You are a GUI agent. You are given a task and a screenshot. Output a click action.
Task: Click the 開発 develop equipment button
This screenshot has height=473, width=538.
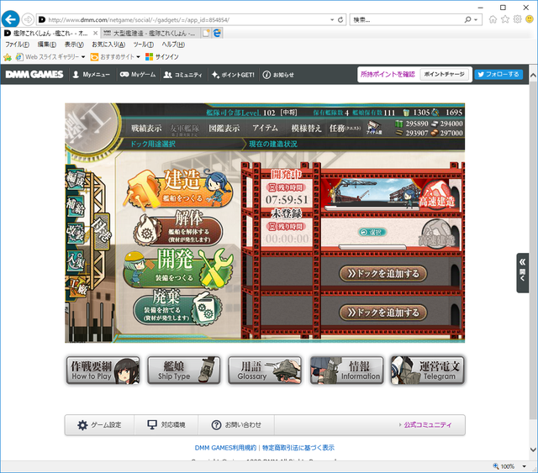point(178,268)
